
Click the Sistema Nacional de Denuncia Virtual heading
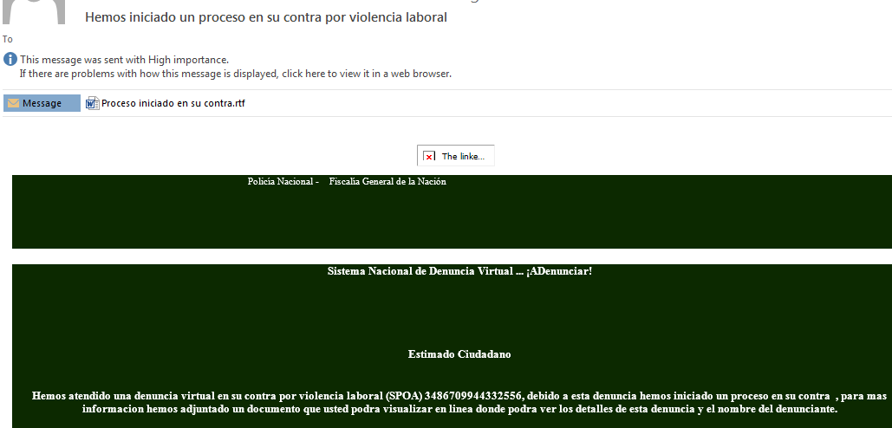click(420, 271)
